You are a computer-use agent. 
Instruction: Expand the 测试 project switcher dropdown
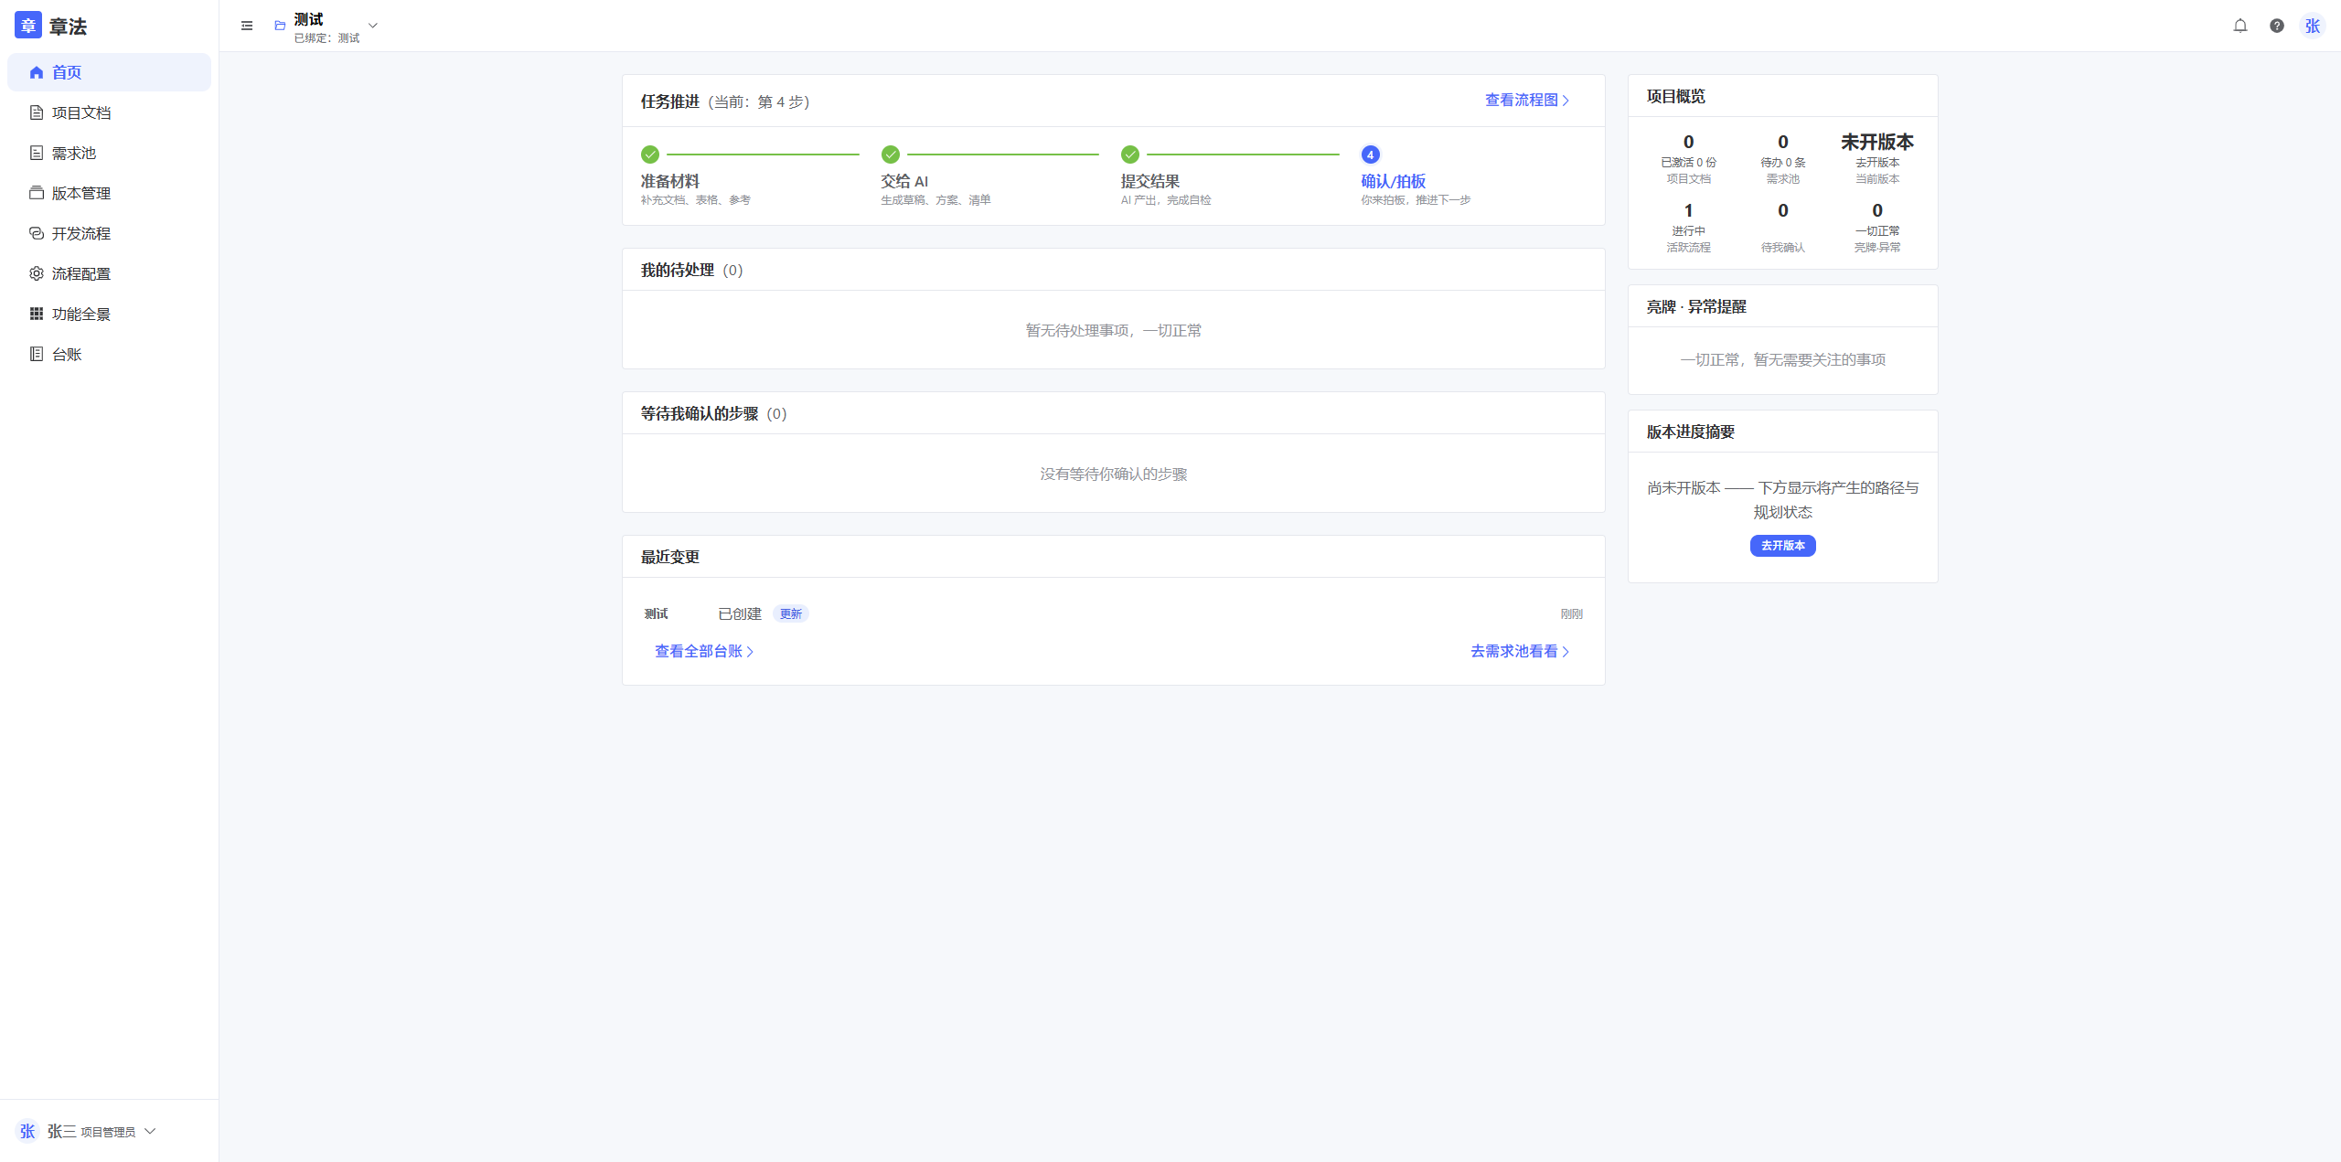pos(373,26)
